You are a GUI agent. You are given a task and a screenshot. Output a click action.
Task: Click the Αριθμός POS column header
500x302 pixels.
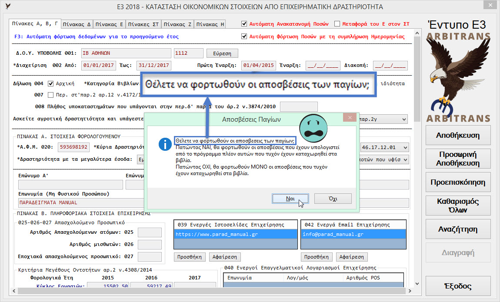[373, 278]
